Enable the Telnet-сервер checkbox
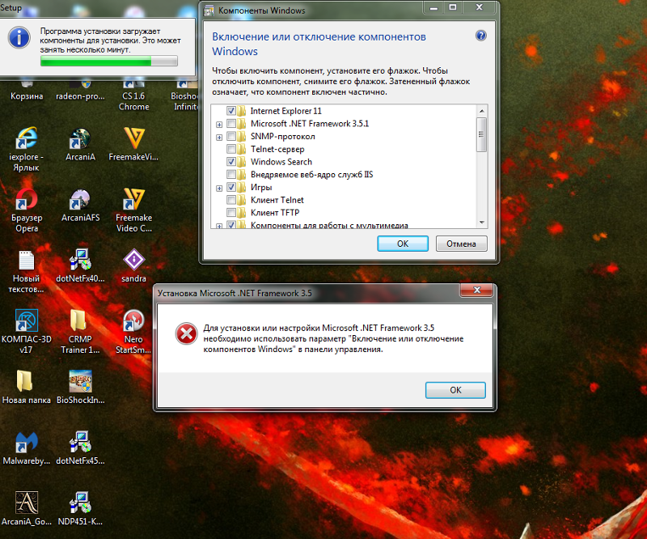647x539 pixels. pyautogui.click(x=231, y=149)
